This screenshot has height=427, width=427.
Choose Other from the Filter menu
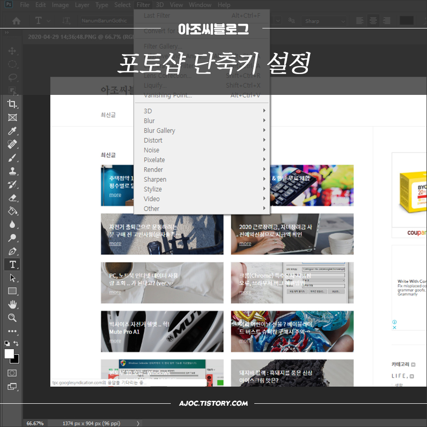pos(202,209)
